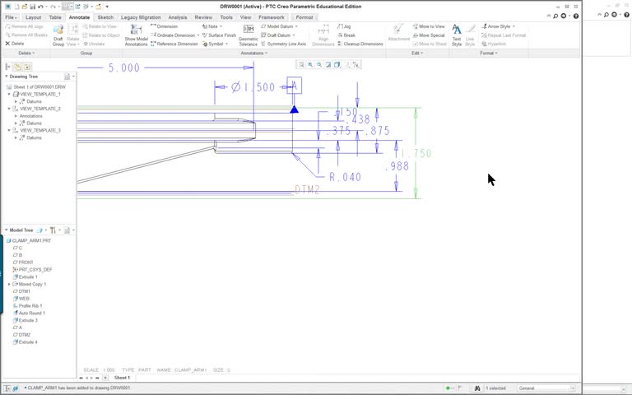The image size is (632, 395).
Task: Click the Delete command in ribbon
Action: (15, 44)
